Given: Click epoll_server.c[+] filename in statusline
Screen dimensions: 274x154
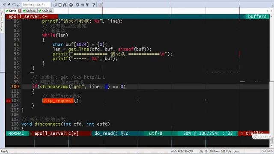Looking at the screenshot, I should [56, 133].
